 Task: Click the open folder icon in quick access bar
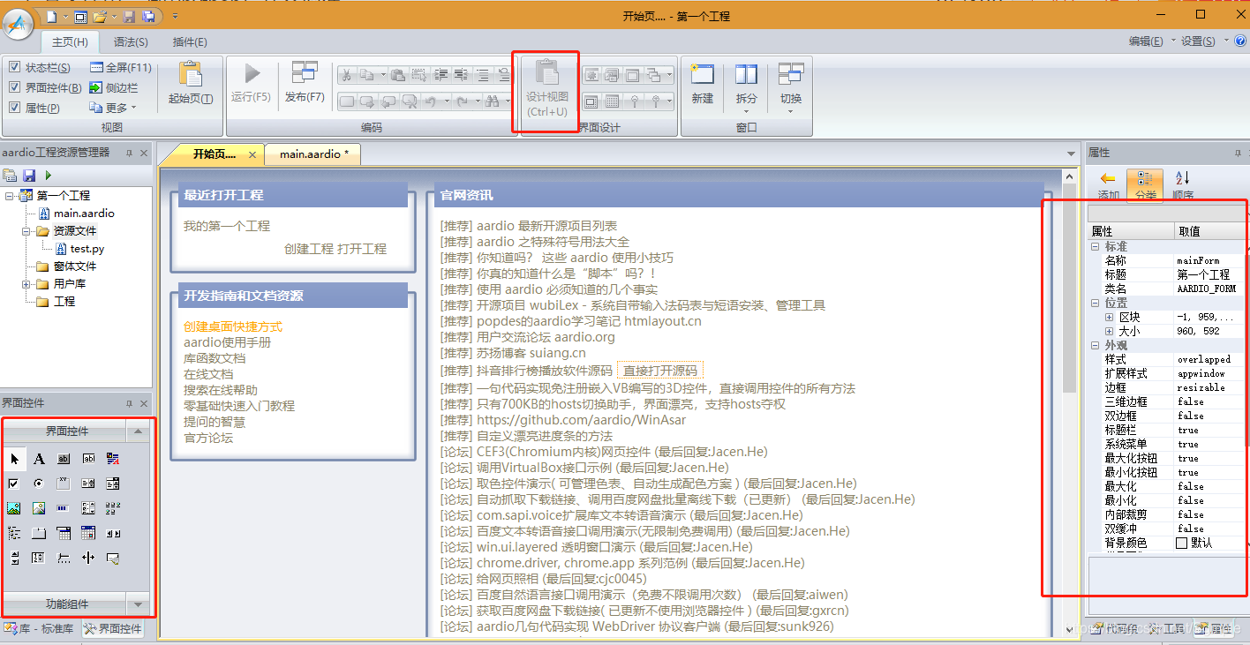[x=100, y=17]
